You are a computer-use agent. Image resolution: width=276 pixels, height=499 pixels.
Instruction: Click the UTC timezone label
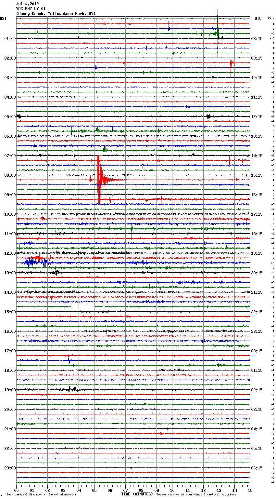tap(258, 19)
